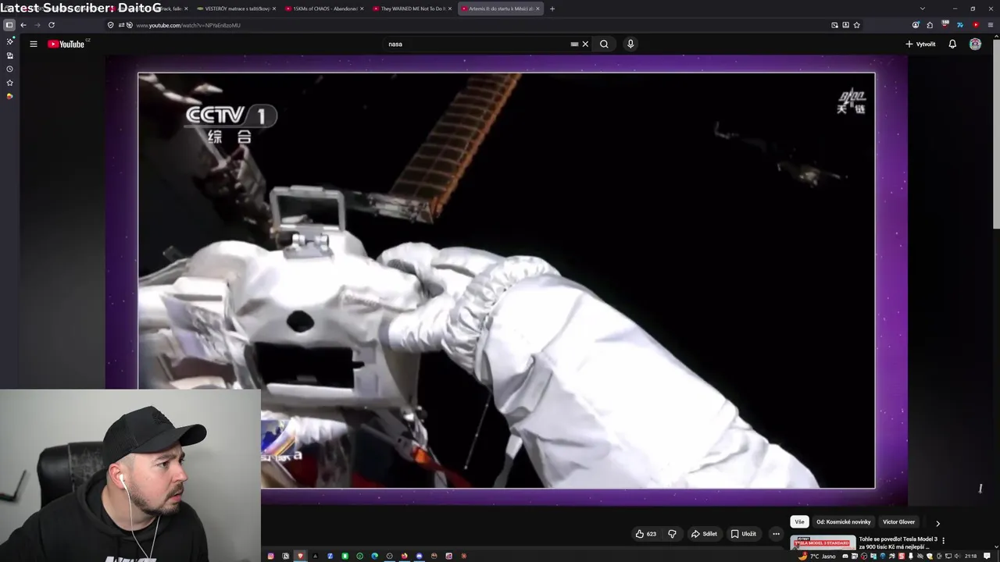1000x562 pixels.
Task: Open the YouTube hamburger guide menu
Action: 34,44
